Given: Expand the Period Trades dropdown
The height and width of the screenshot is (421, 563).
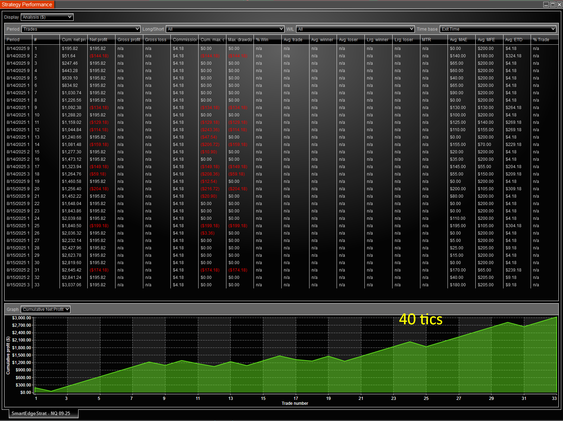Looking at the screenshot, I should coord(81,29).
